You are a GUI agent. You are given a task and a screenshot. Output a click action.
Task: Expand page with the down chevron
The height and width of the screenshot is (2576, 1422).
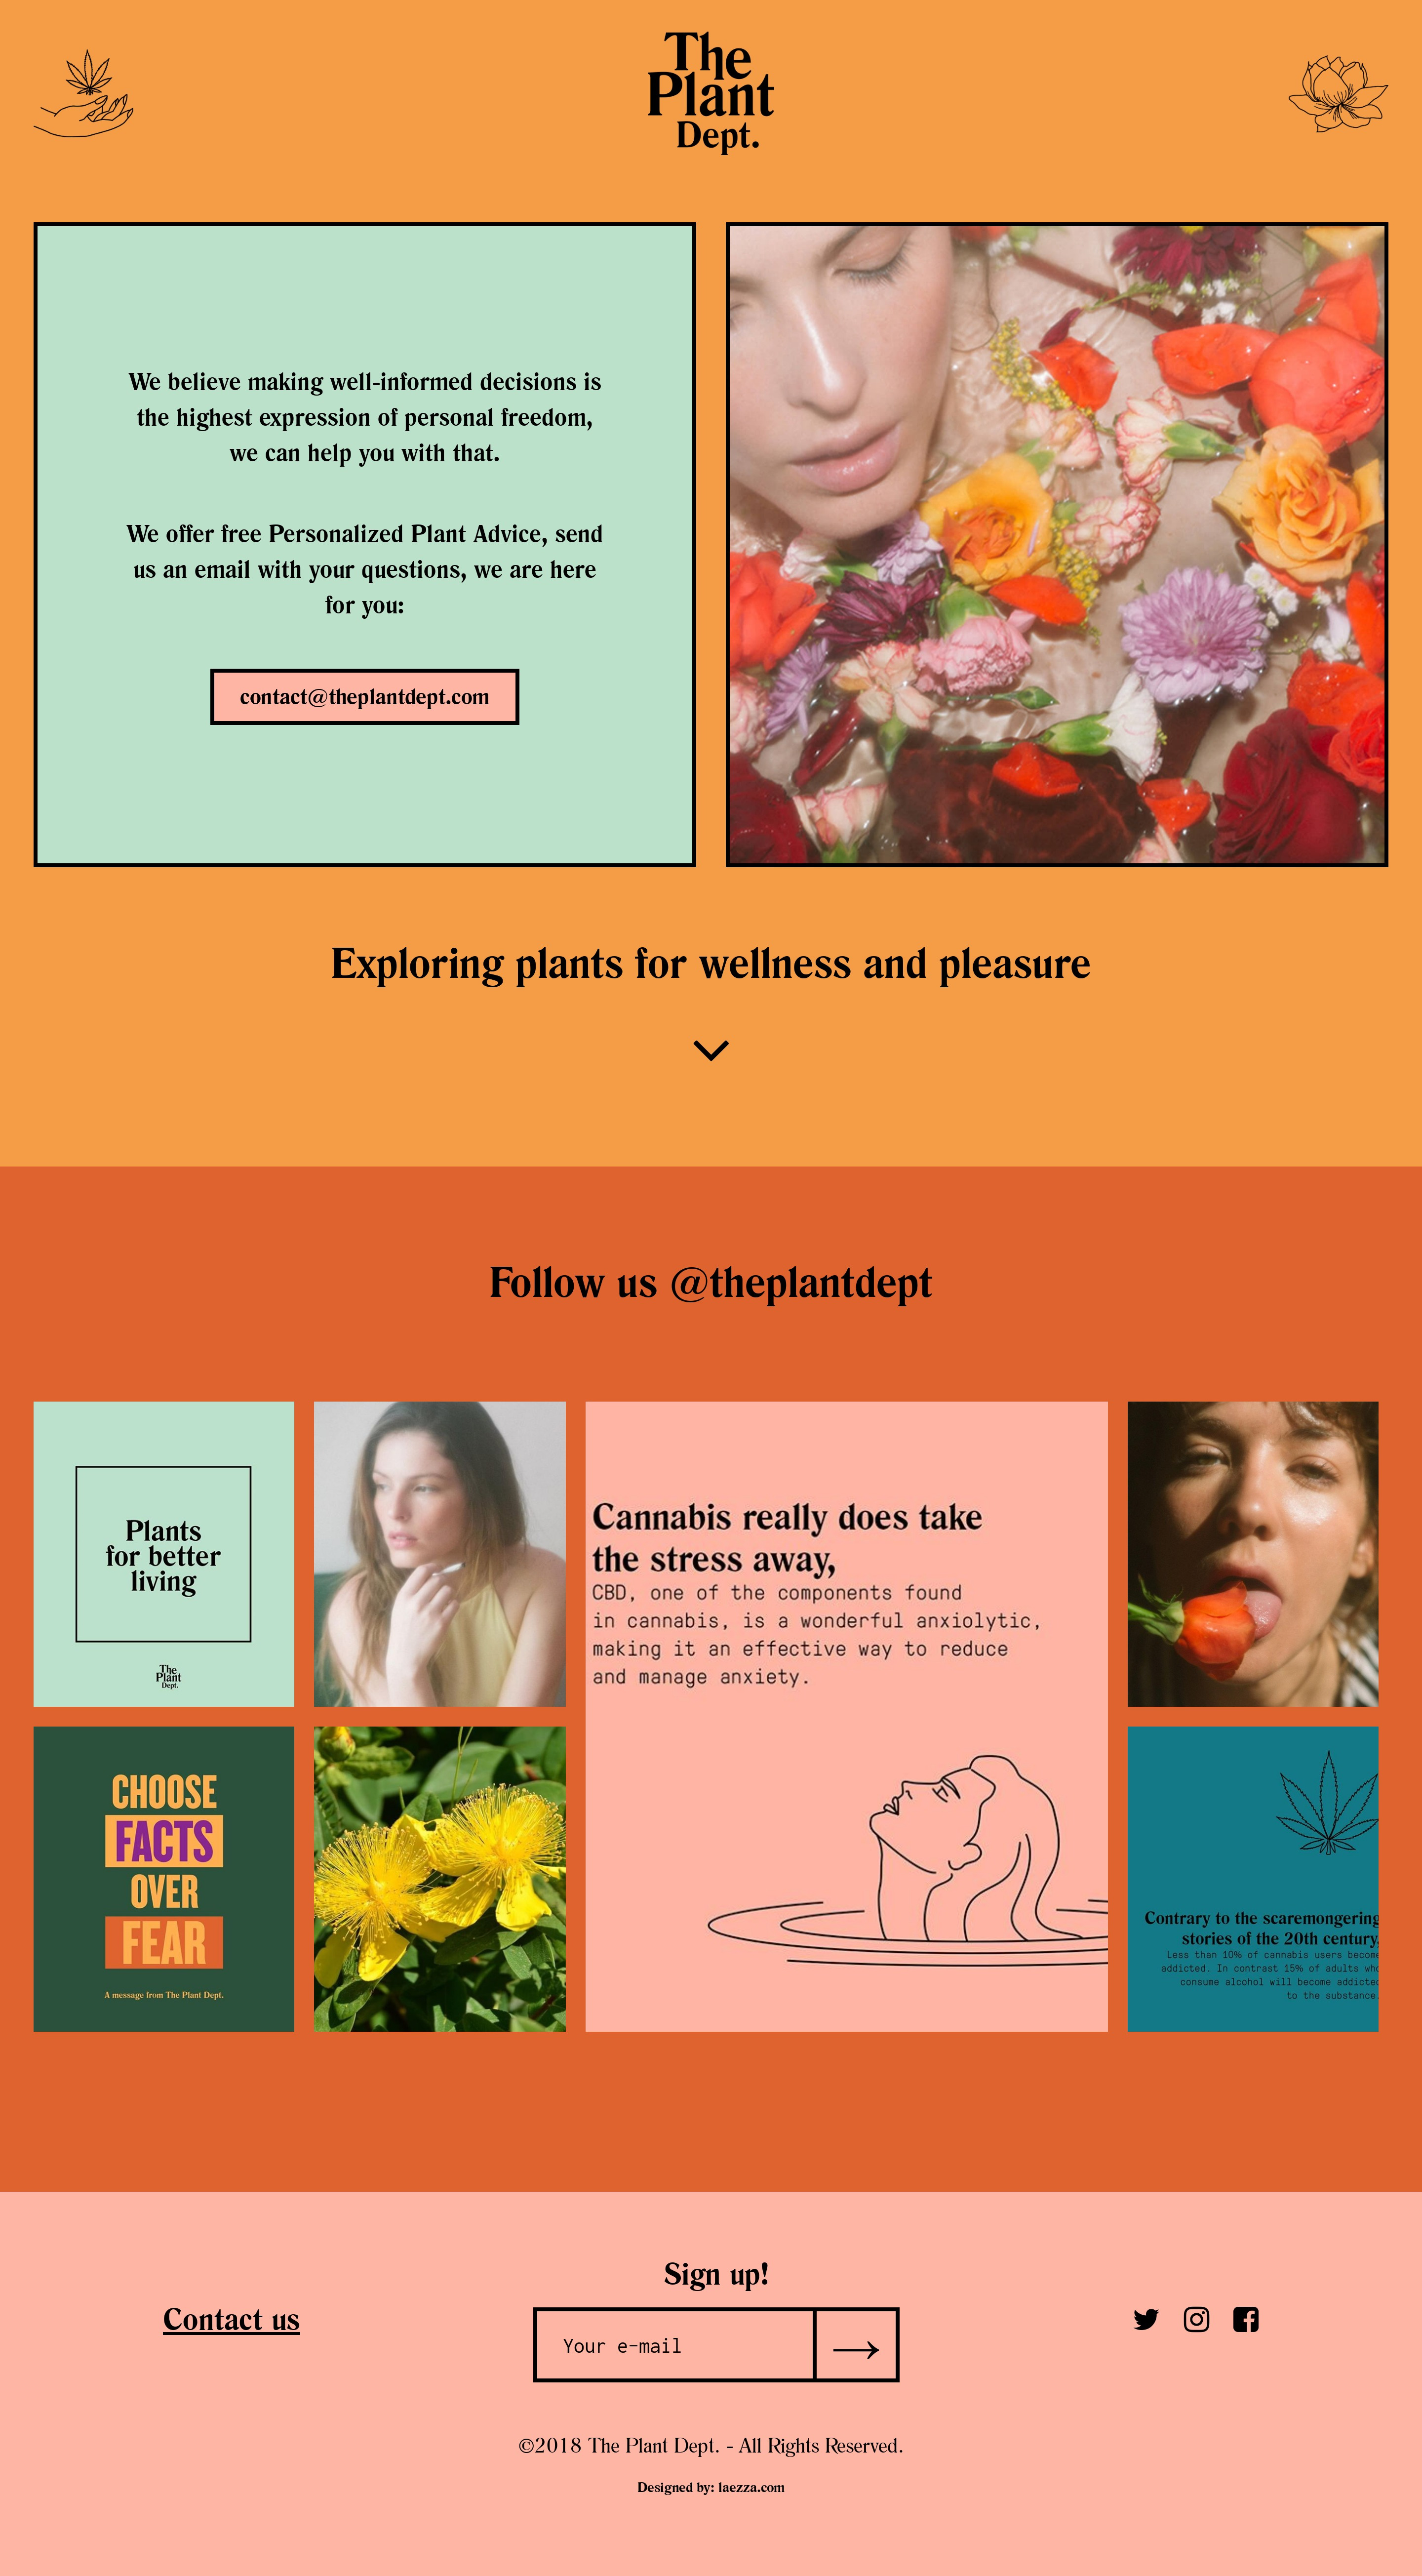point(711,1050)
